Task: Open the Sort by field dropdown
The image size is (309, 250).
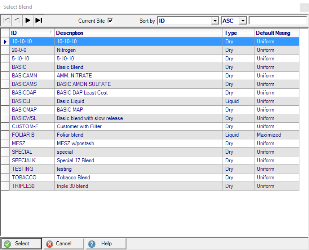Action: pyautogui.click(x=215, y=21)
